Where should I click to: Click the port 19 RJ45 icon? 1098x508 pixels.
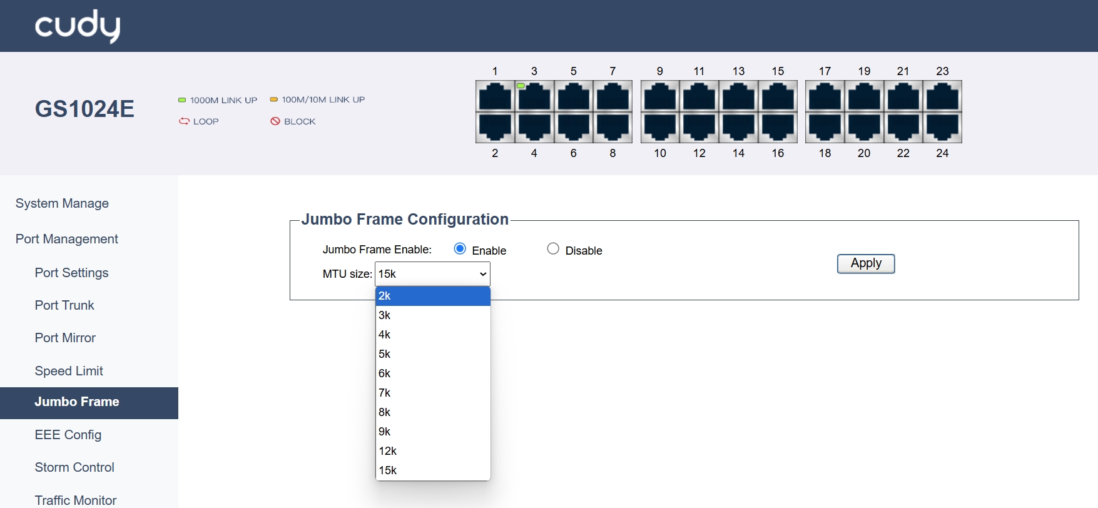point(865,96)
